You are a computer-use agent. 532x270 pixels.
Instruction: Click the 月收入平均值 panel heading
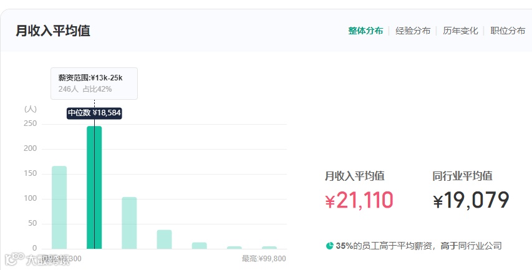(x=53, y=31)
